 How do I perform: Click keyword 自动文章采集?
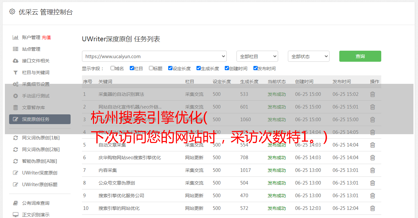click(112, 145)
